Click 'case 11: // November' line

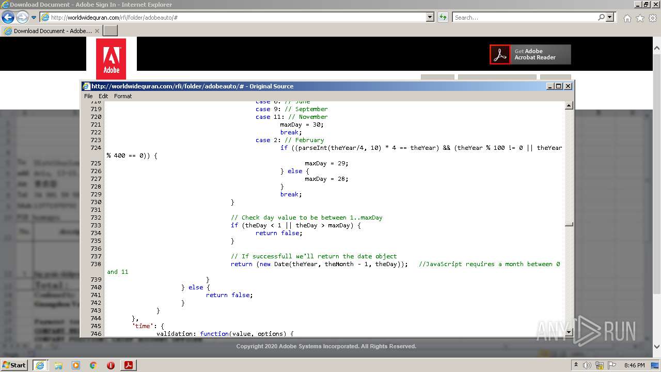tap(291, 117)
